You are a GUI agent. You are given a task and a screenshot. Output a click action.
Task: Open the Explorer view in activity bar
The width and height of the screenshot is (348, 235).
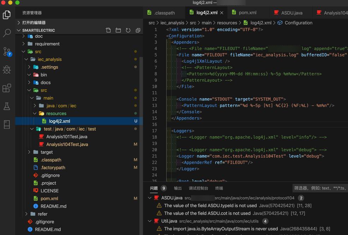7,15
